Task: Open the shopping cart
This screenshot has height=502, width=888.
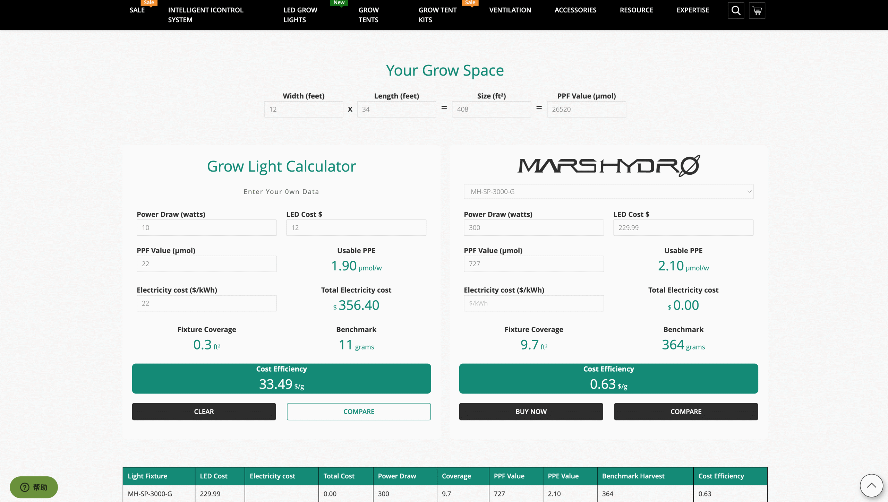Action: (x=757, y=10)
